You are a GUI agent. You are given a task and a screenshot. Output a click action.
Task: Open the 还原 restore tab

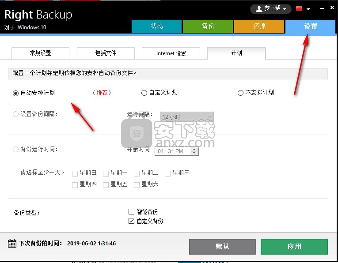pyautogui.click(x=259, y=26)
